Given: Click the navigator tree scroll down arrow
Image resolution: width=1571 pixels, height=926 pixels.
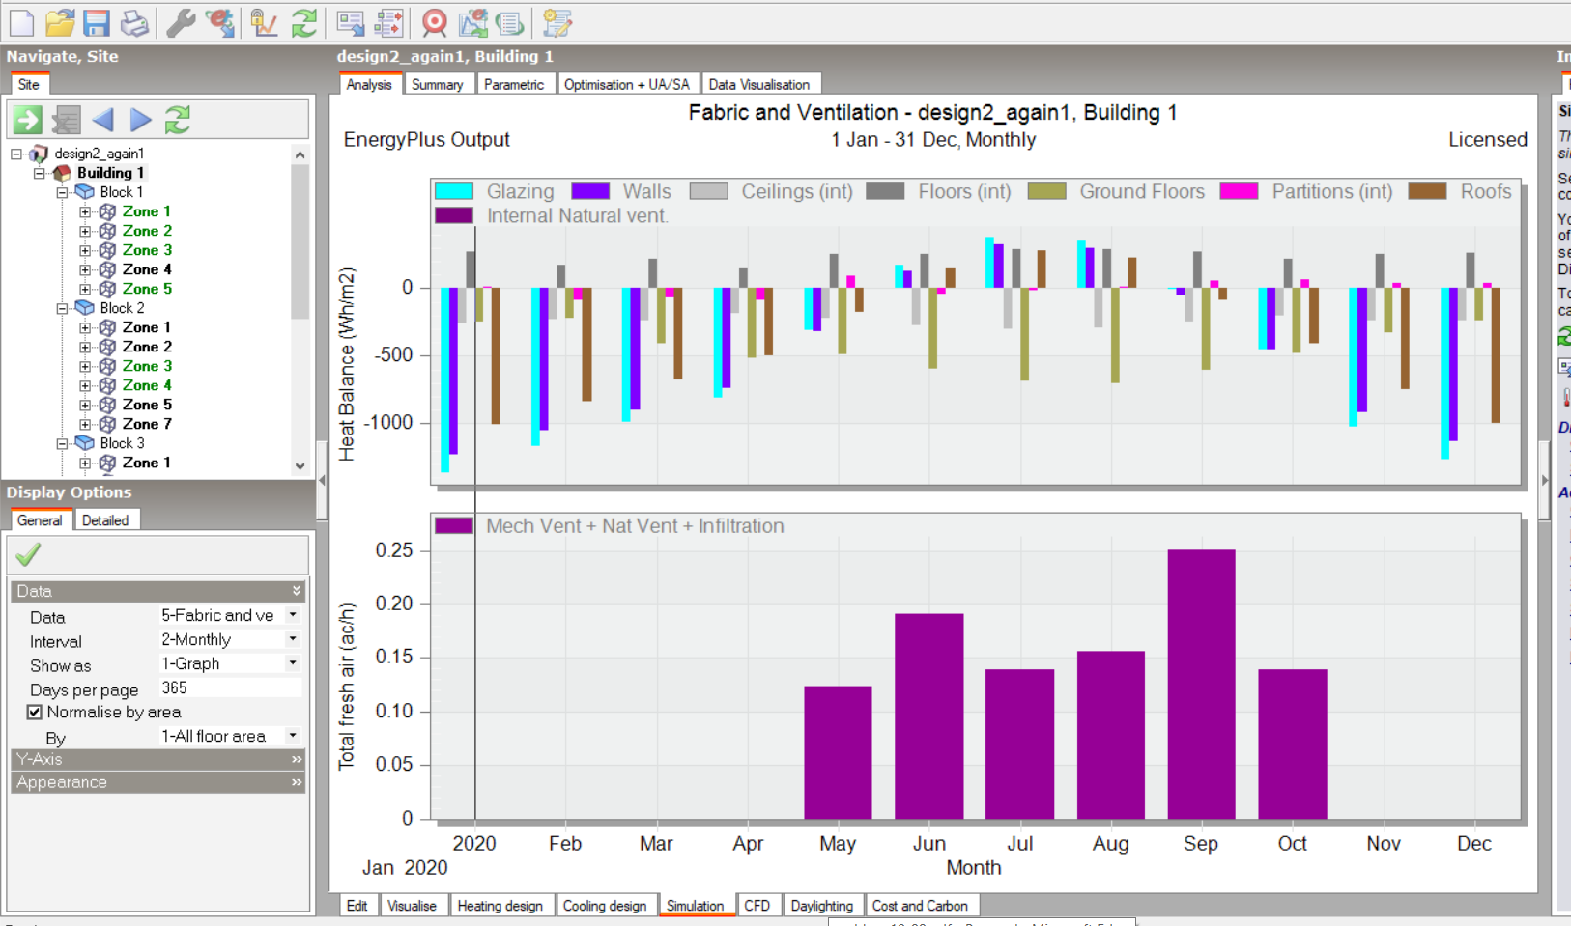Looking at the screenshot, I should pyautogui.click(x=300, y=465).
